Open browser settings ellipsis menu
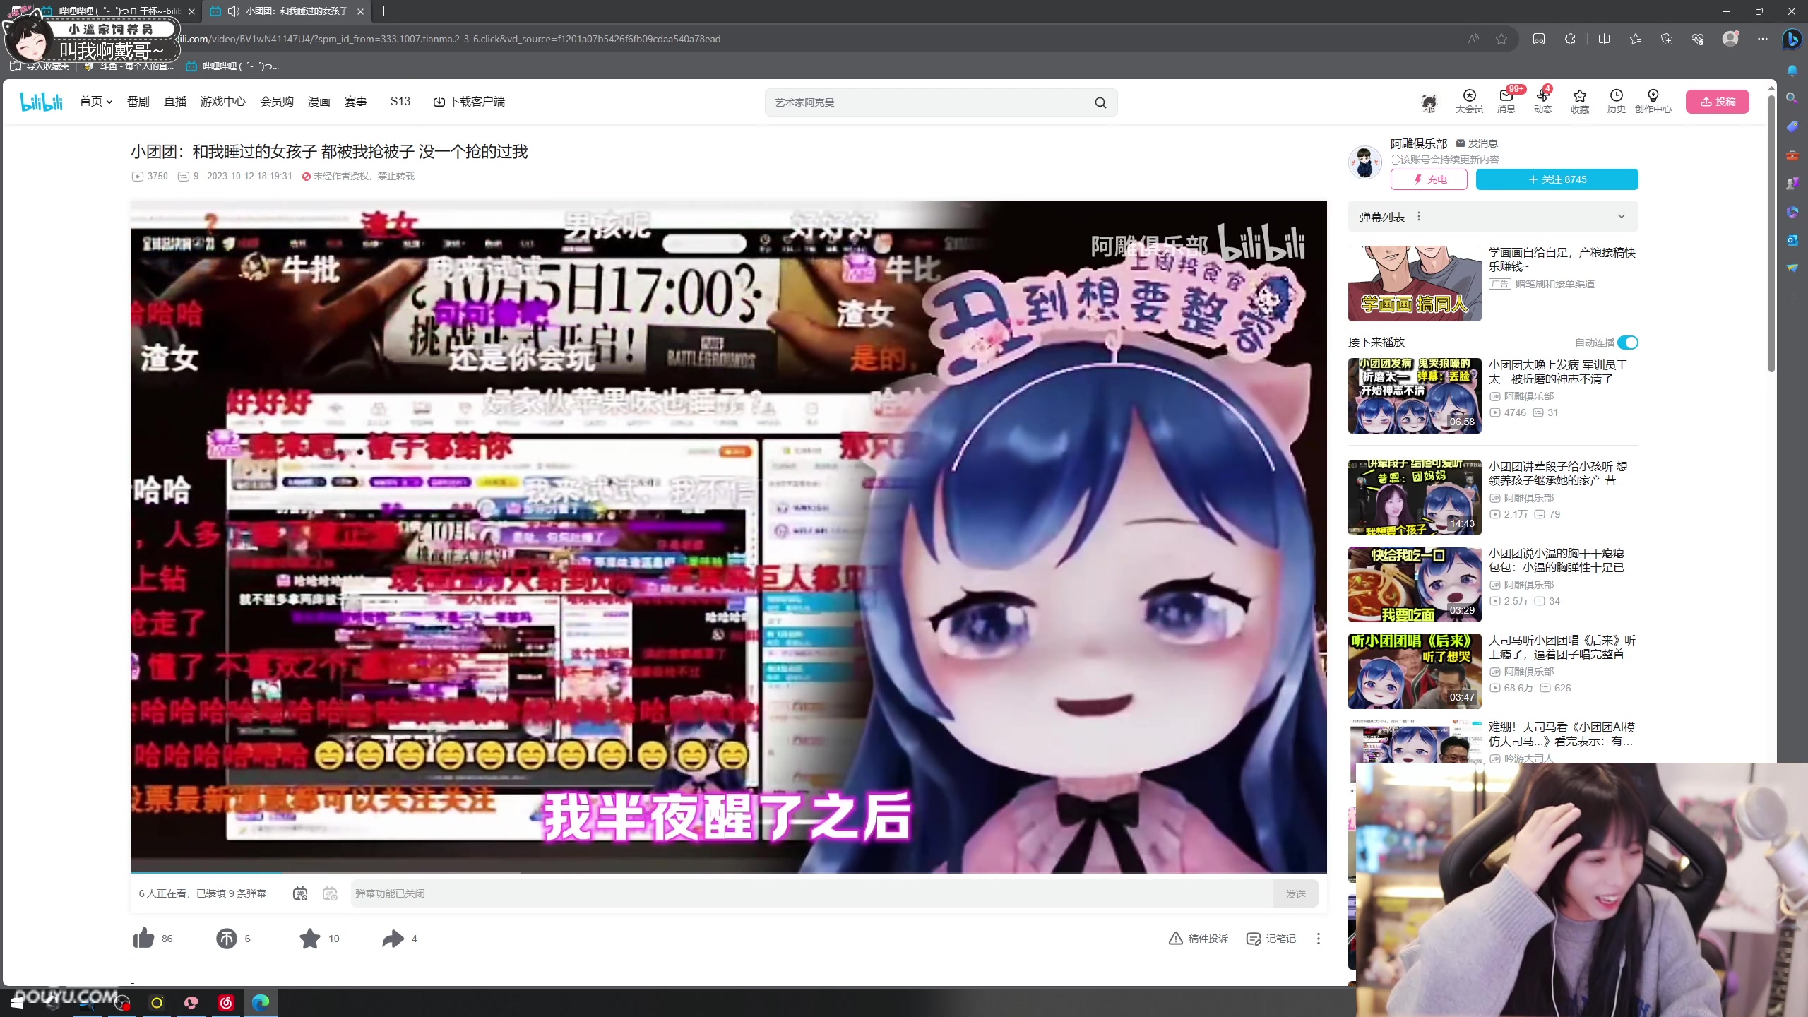1808x1017 pixels. (x=1763, y=39)
